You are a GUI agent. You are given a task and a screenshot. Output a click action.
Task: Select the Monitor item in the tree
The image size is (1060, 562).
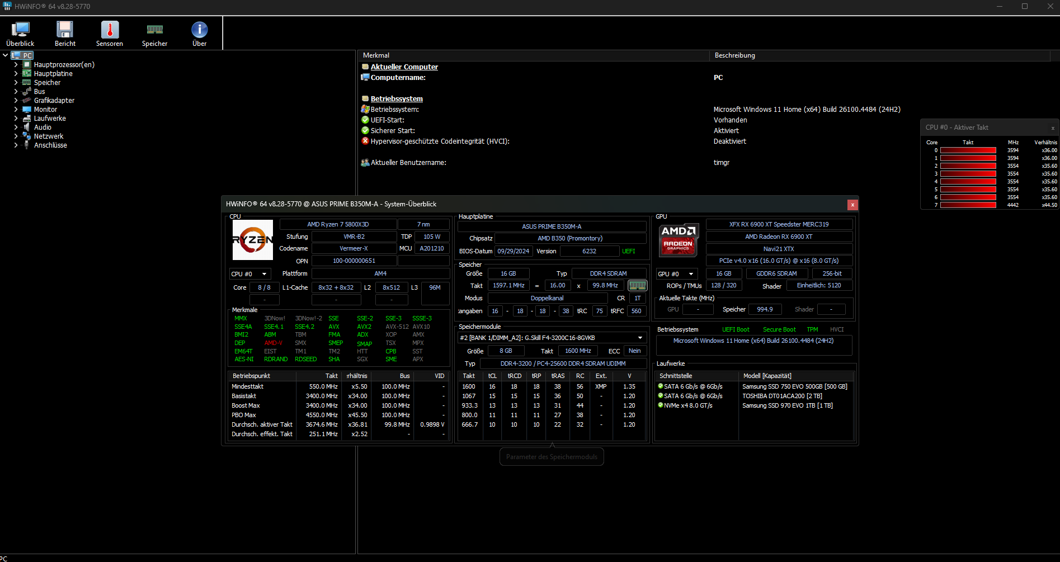coord(45,110)
